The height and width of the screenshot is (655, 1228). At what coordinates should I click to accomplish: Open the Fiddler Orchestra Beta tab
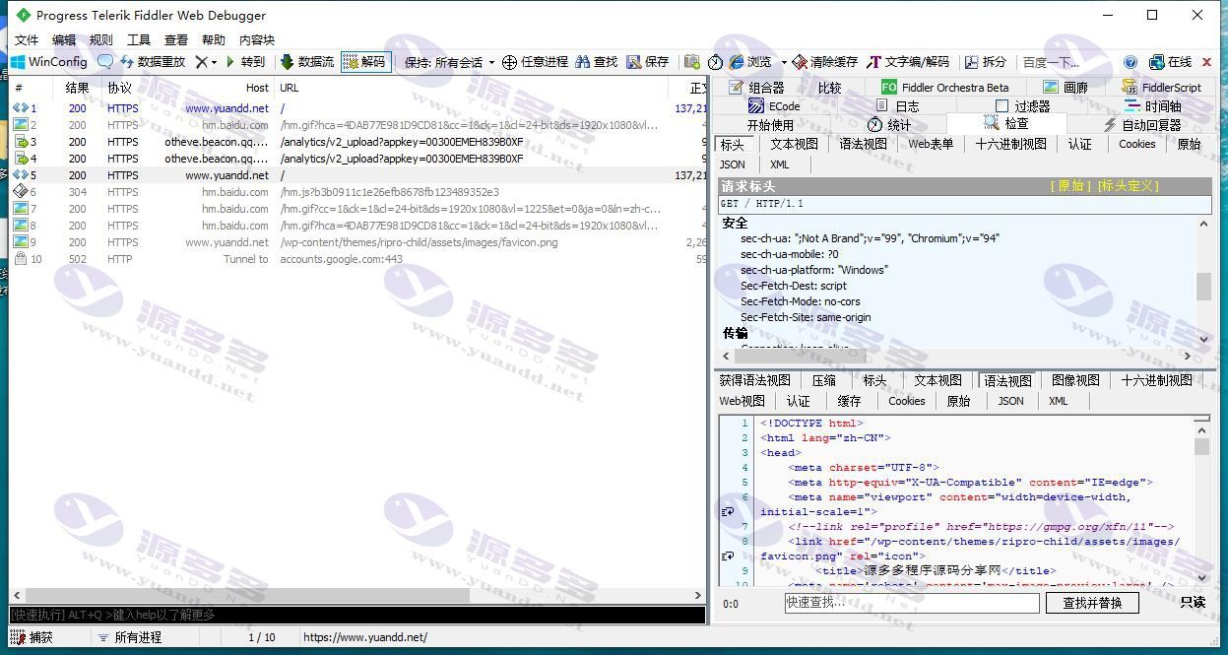[x=944, y=87]
